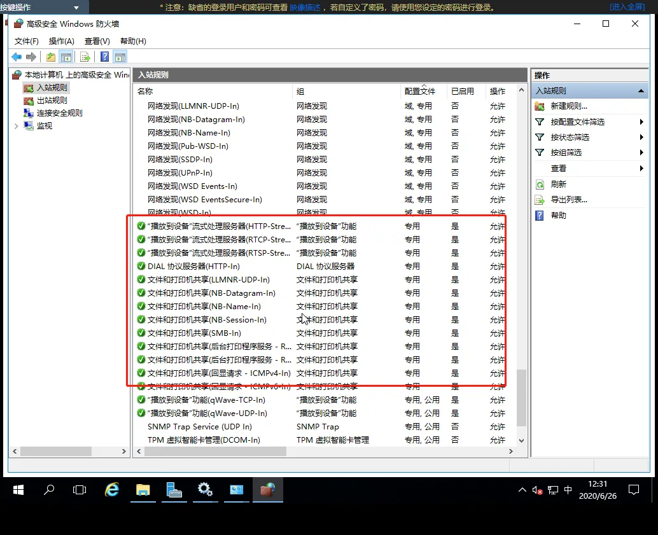Click the Export list toolbar icon
Screen dimensions: 658x535
(84, 57)
